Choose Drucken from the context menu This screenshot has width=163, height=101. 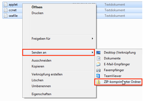[37, 13]
